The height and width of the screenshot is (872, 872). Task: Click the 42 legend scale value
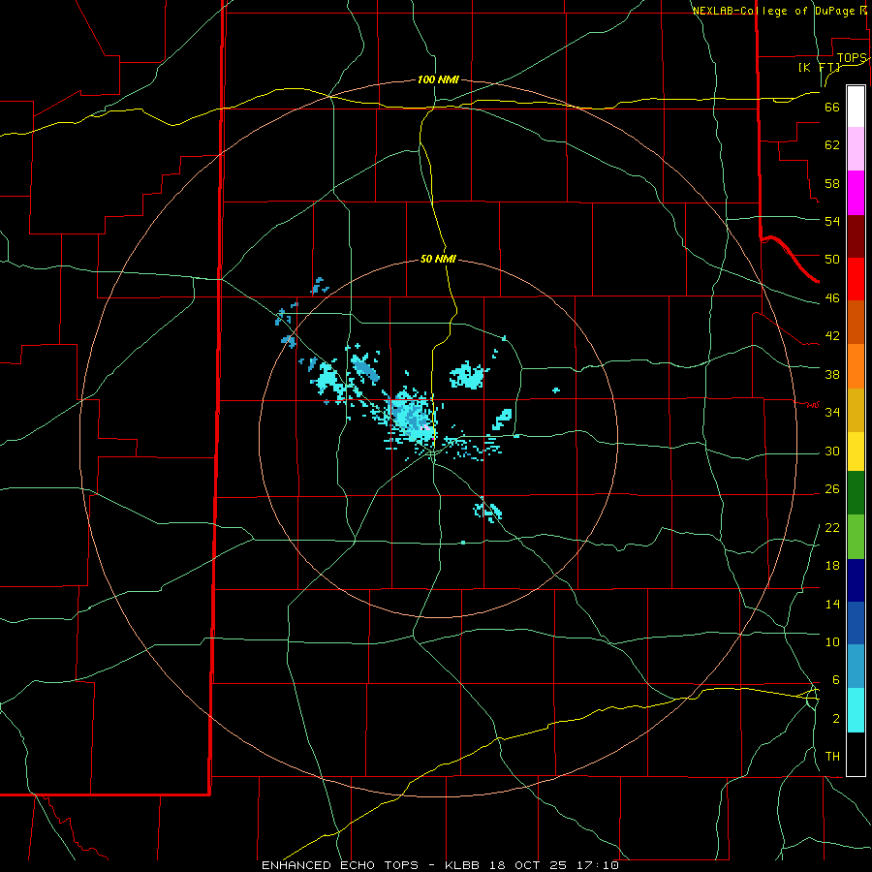832,336
